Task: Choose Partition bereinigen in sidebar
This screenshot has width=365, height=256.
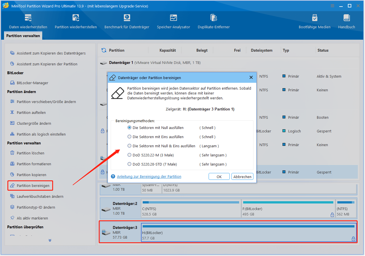Action: click(30, 186)
